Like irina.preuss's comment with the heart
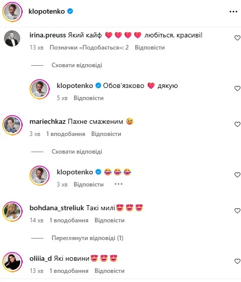 point(237,38)
